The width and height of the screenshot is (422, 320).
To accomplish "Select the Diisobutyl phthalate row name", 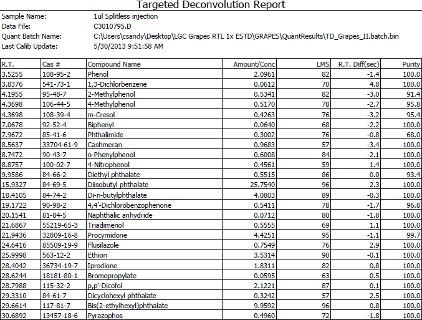I will point(118,185).
